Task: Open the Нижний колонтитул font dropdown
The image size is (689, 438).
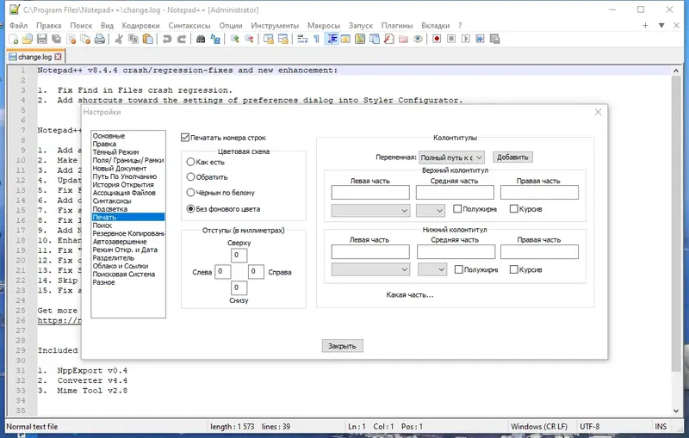Action: [x=370, y=269]
